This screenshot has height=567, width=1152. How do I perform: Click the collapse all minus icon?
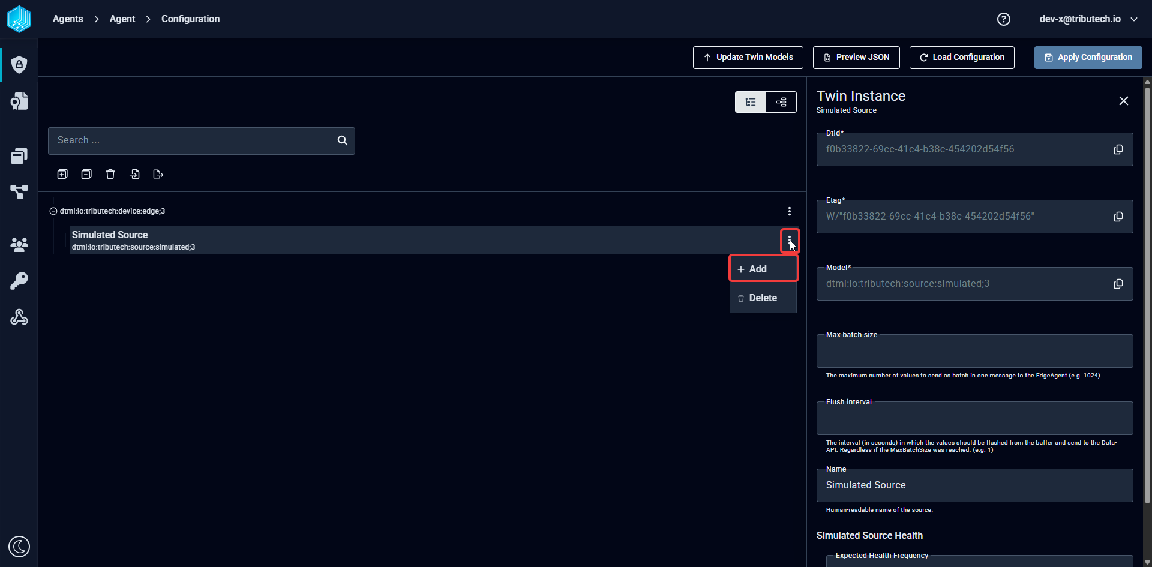86,174
